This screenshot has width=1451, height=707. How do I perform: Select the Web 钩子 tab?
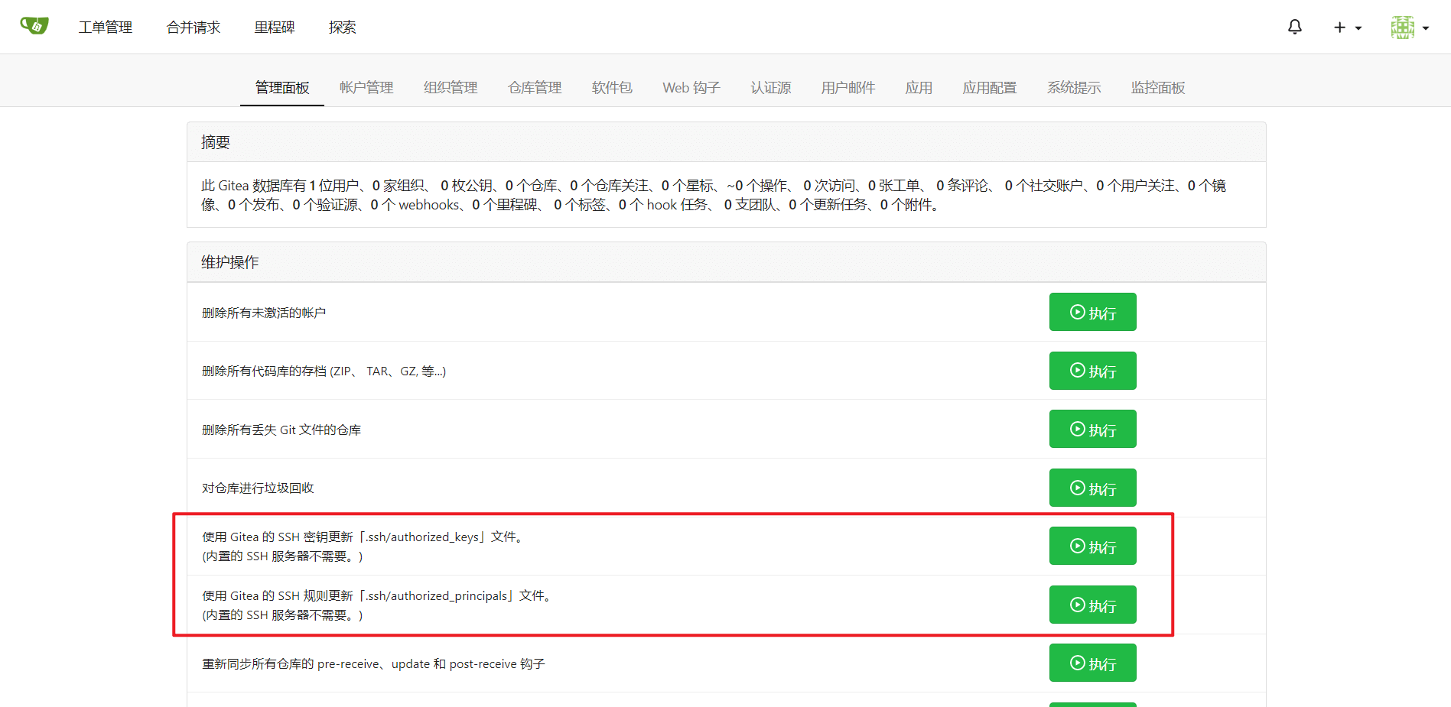click(691, 88)
